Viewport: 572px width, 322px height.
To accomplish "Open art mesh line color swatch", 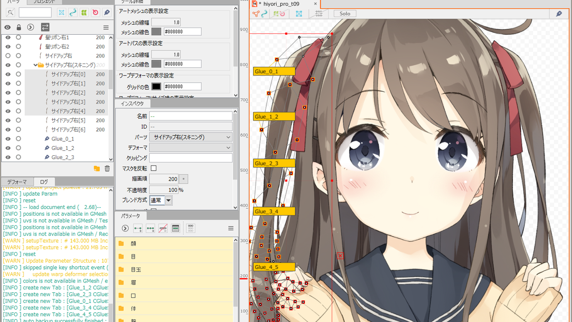I will 156,31.
